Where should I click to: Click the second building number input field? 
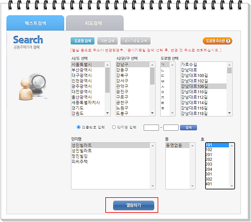171,128
